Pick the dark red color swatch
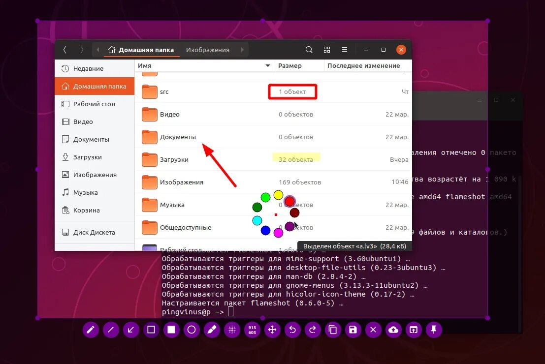Screen dimensions: 545x364 click(294, 212)
